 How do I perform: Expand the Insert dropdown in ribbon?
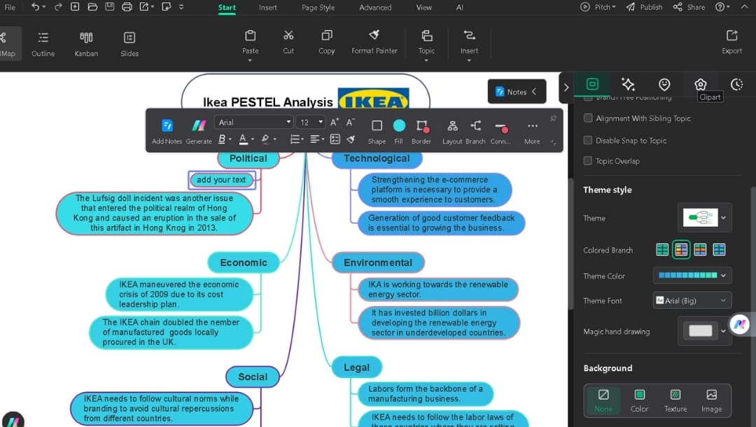(x=468, y=61)
